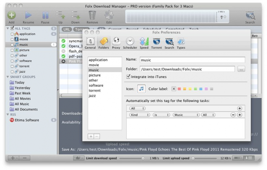The image size is (267, 170).
Task: Open the Scheduler preferences pane
Action: [130, 42]
